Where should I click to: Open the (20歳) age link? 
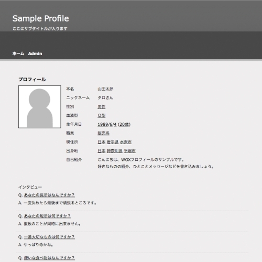click(124, 124)
